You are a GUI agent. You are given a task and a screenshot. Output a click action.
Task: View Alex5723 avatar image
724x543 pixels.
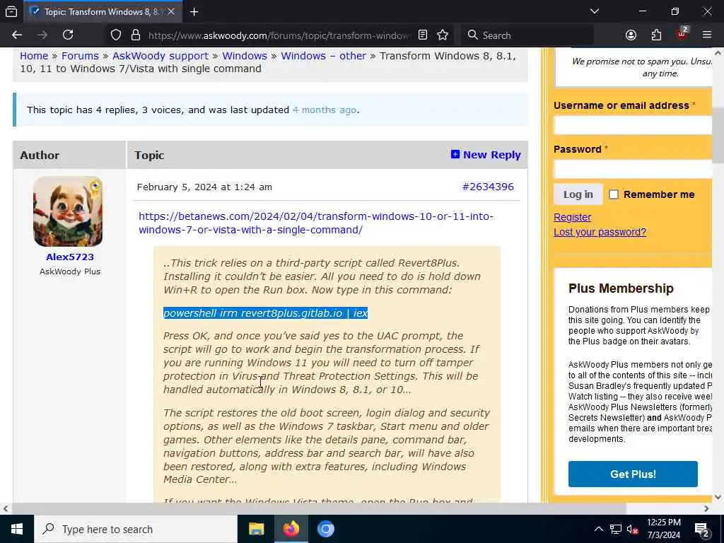68,211
